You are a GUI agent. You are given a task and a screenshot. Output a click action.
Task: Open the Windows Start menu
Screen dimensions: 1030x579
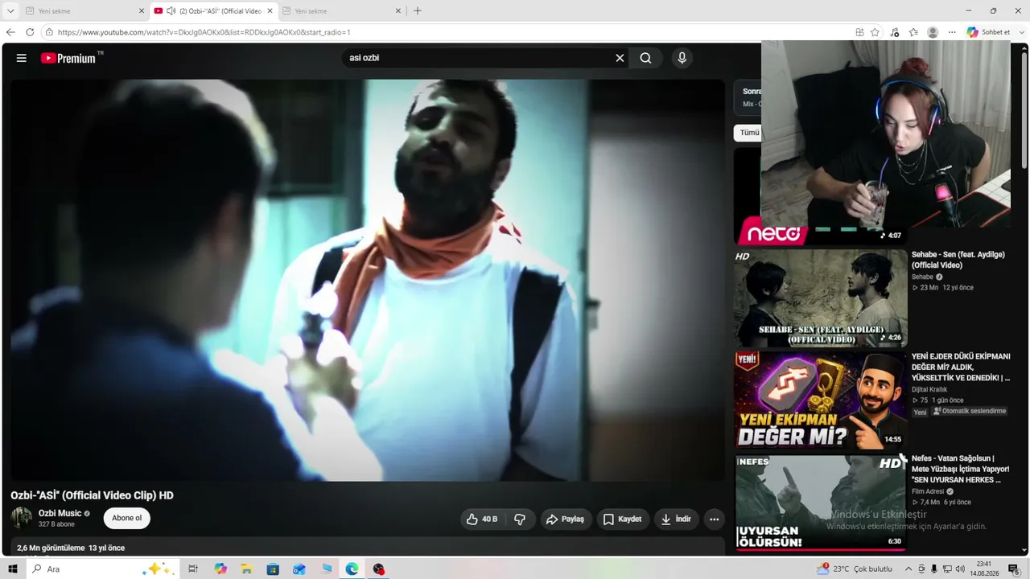tap(13, 569)
